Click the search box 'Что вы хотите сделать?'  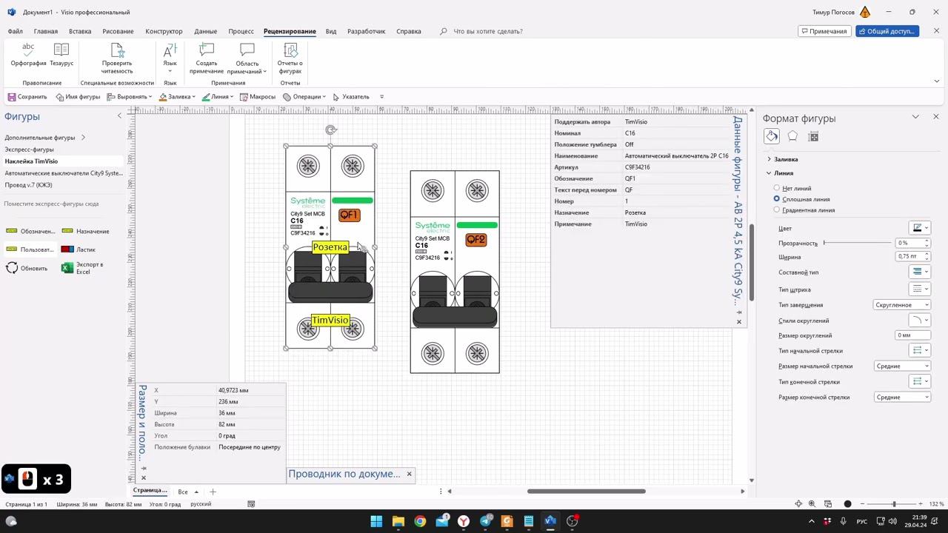[x=488, y=31]
